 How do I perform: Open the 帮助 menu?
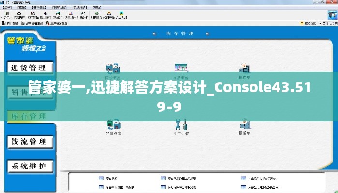[96, 7]
